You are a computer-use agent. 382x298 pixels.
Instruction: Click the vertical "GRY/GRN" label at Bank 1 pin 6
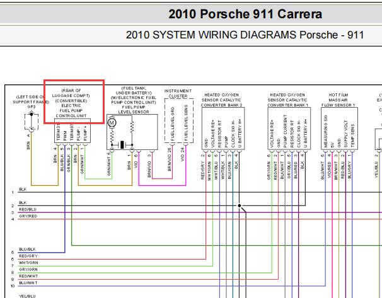pos(269,171)
